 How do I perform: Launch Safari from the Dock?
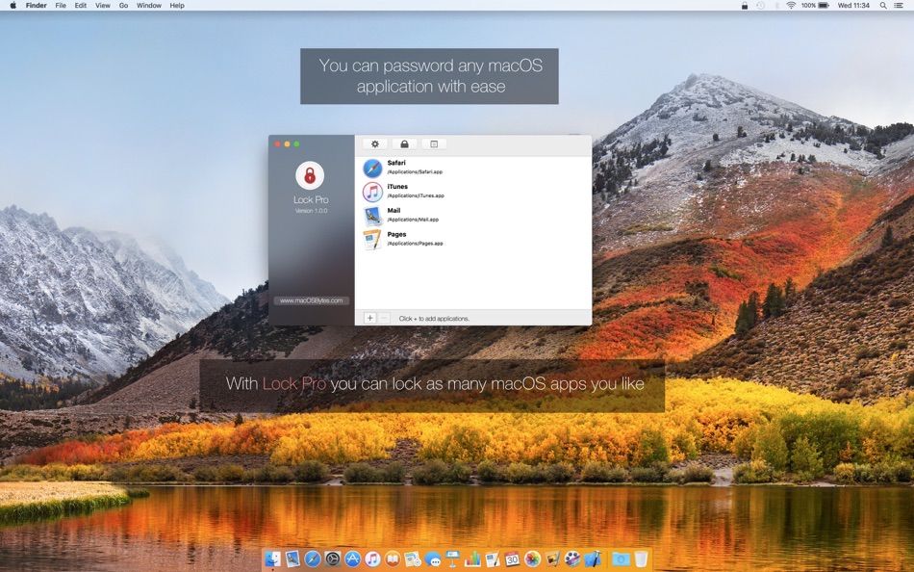coord(313,559)
